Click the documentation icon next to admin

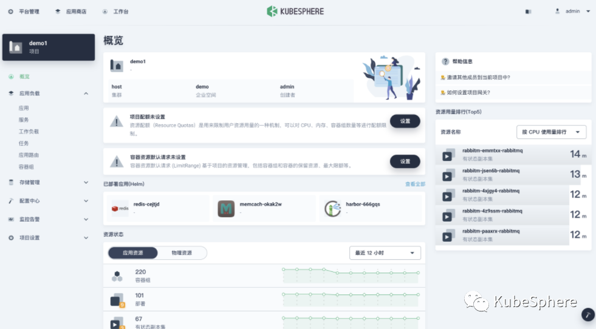(528, 12)
